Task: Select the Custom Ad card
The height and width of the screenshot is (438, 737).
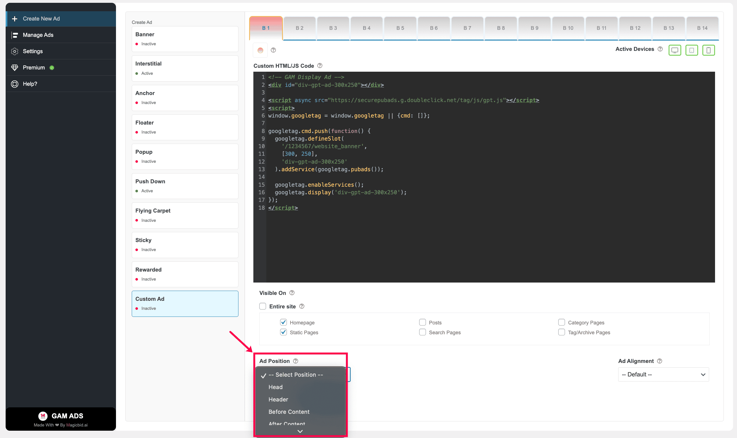Action: coord(185,303)
